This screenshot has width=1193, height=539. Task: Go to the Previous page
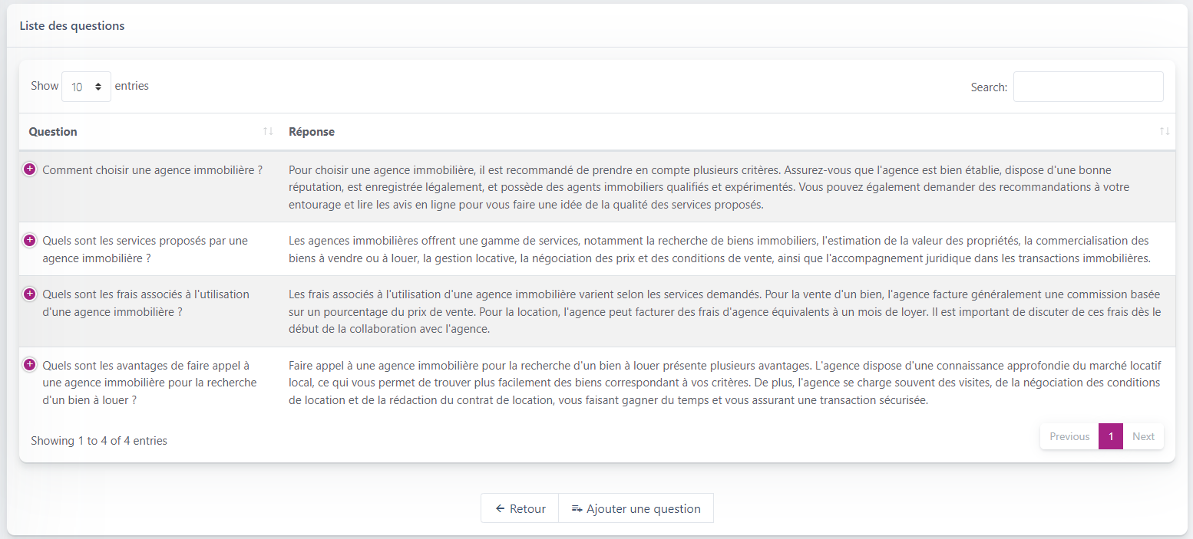1069,436
